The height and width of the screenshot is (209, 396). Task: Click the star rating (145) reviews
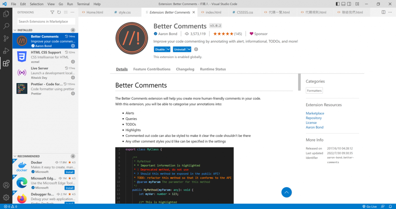(x=227, y=34)
